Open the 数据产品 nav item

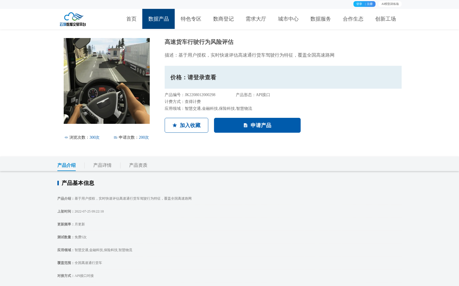tap(158, 19)
